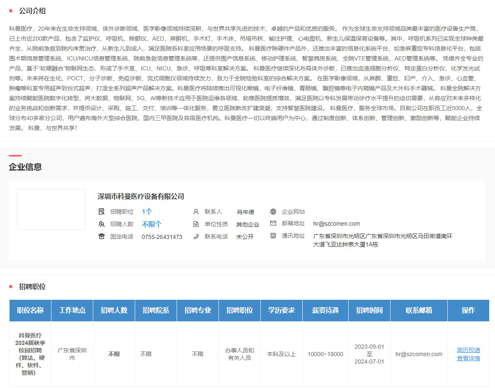
Task: Click the hr@szcomen.com email in job table
Action: (419, 354)
